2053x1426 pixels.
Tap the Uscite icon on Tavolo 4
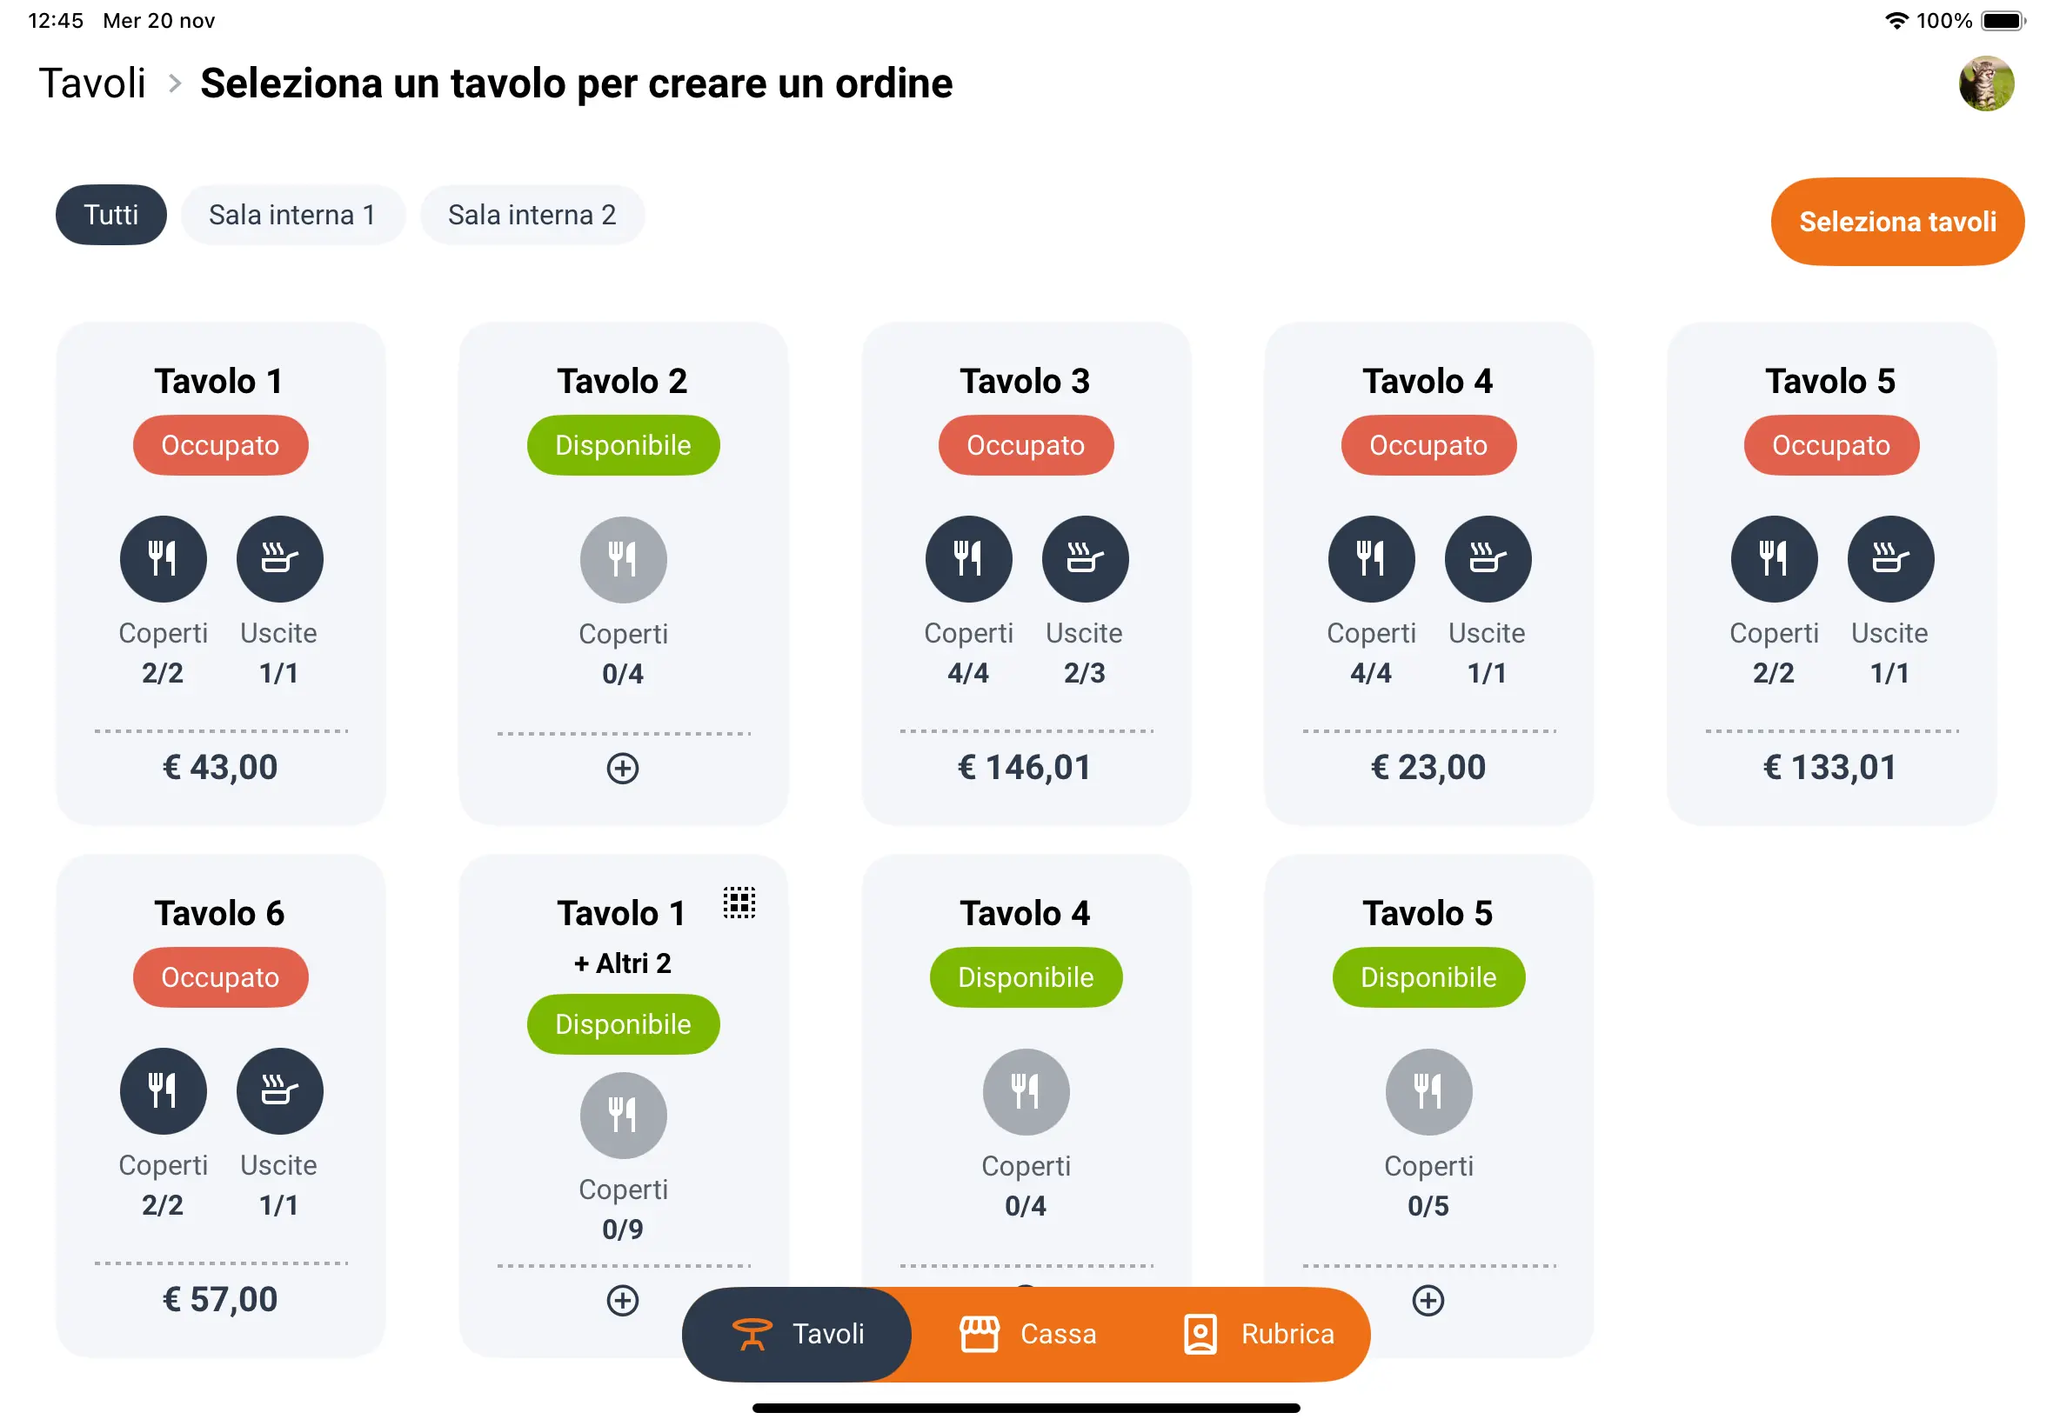(x=1488, y=558)
